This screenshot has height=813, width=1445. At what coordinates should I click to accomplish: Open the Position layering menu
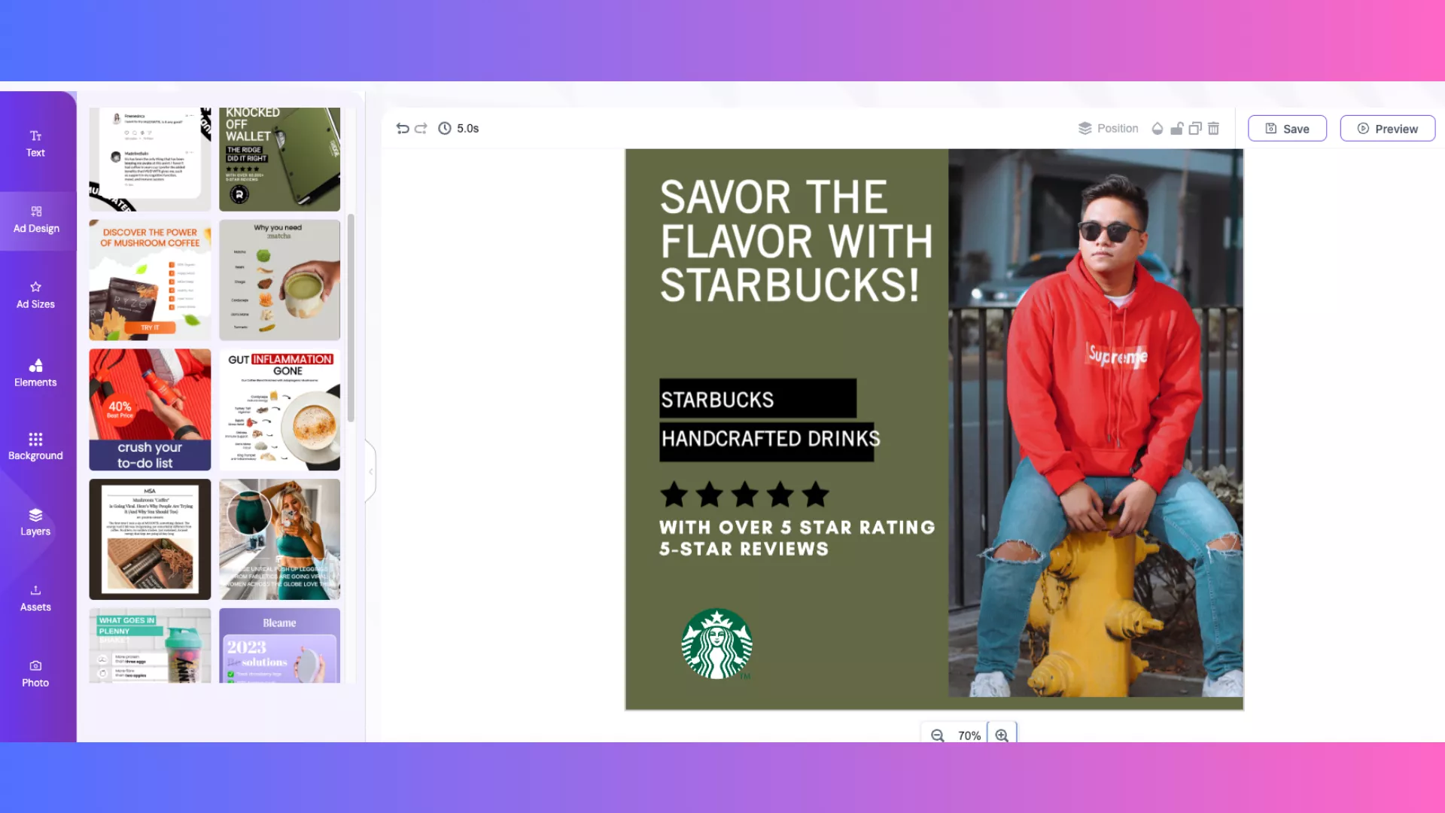pos(1108,129)
